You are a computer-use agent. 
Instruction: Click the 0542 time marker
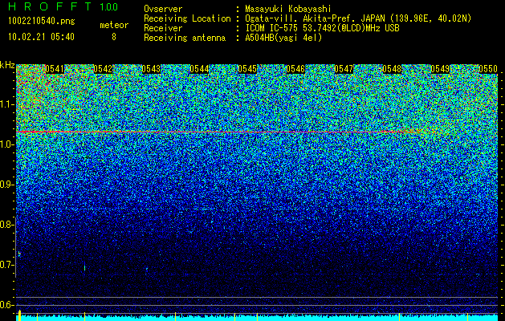tap(103, 69)
